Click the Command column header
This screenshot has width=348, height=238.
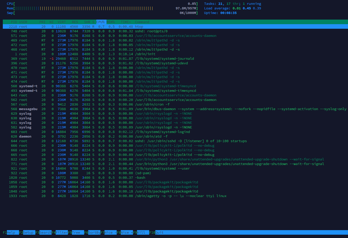142,22
